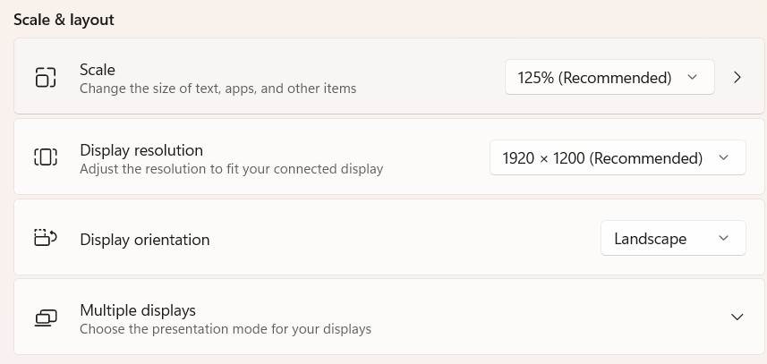Select the Scale row title
The width and height of the screenshot is (767, 364).
[x=98, y=70]
